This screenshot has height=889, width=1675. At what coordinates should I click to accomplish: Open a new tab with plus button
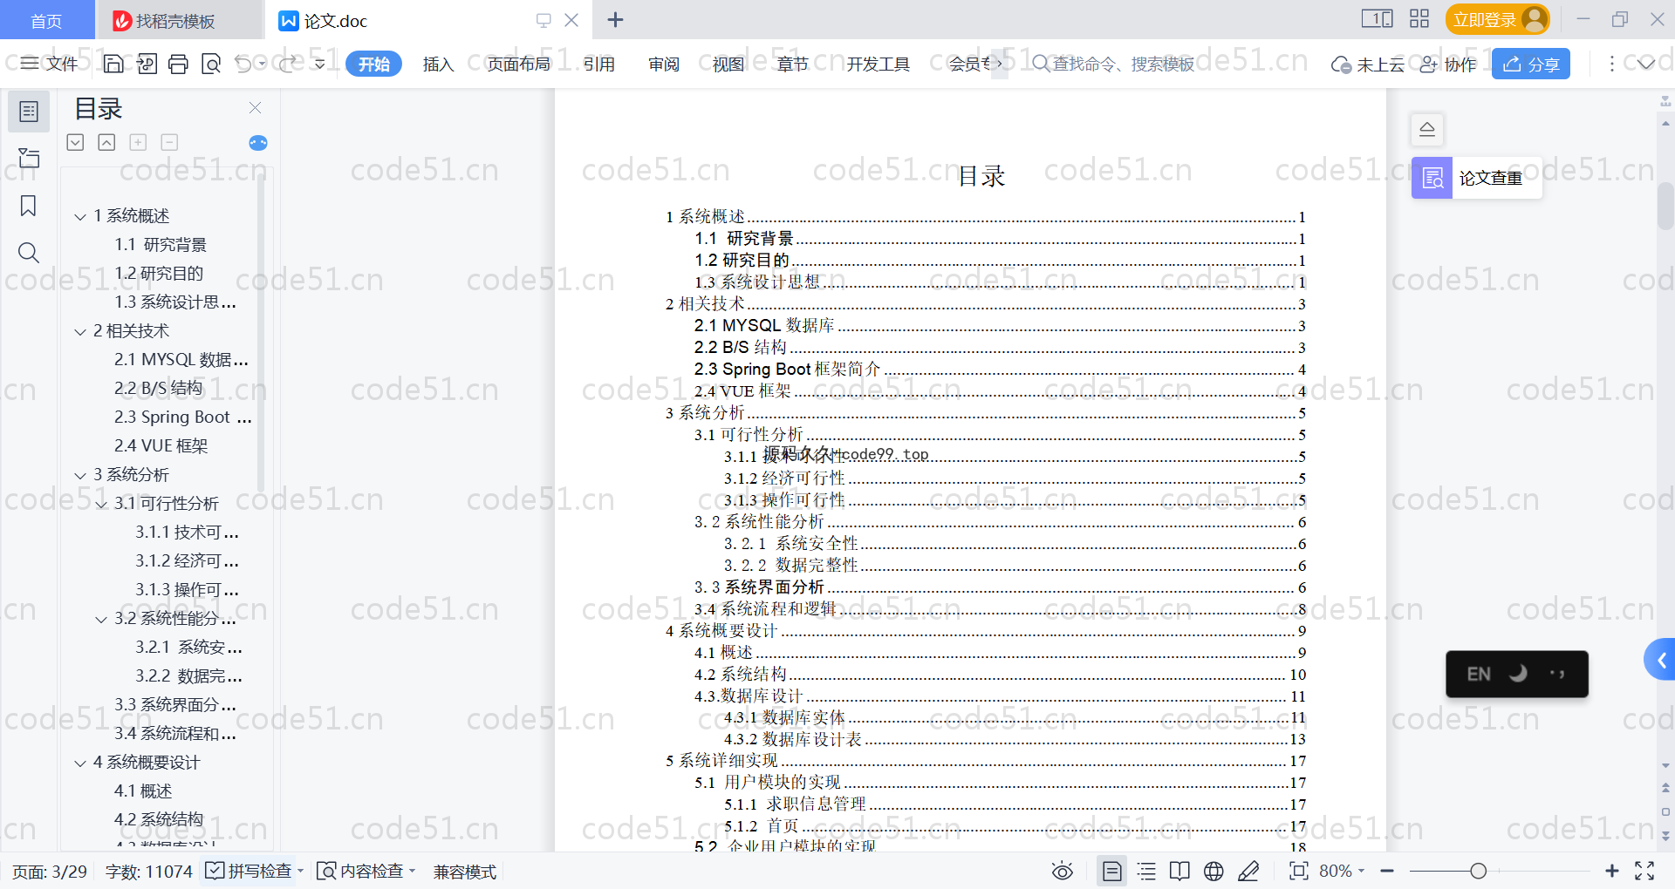tap(615, 19)
